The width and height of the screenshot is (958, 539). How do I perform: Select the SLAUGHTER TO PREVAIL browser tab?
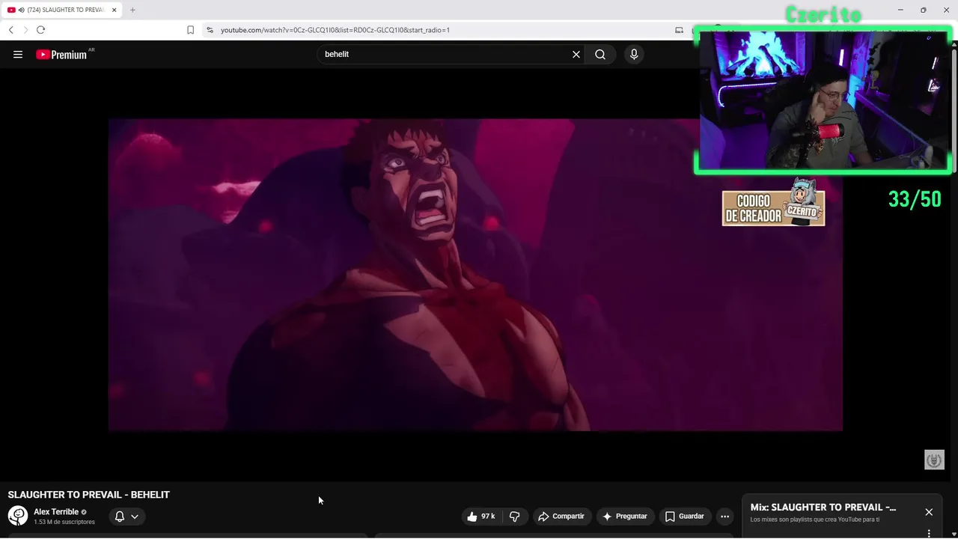(x=62, y=10)
